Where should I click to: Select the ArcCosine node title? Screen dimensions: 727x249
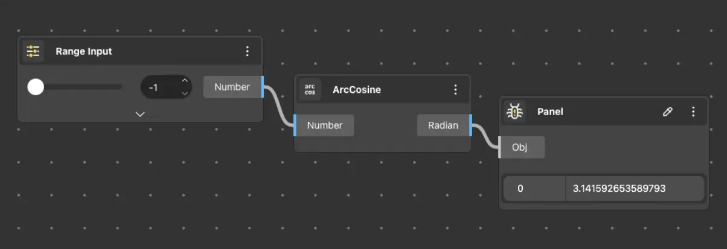[357, 90]
